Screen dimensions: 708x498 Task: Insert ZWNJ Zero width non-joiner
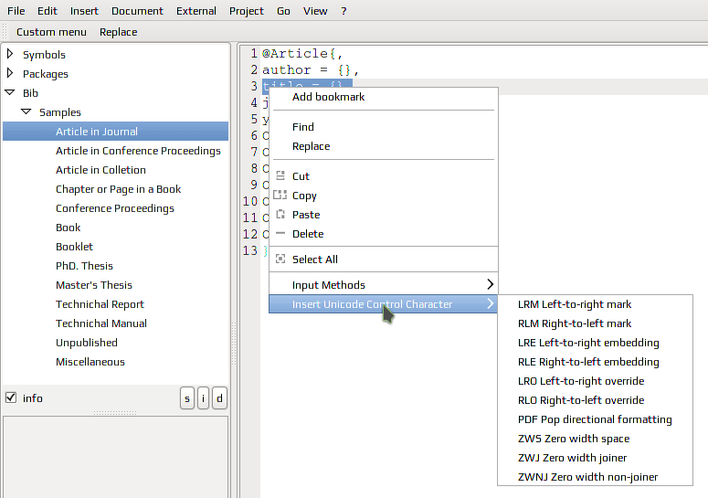click(x=595, y=477)
